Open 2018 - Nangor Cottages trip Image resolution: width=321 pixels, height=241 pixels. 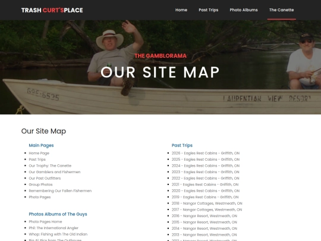(207, 204)
